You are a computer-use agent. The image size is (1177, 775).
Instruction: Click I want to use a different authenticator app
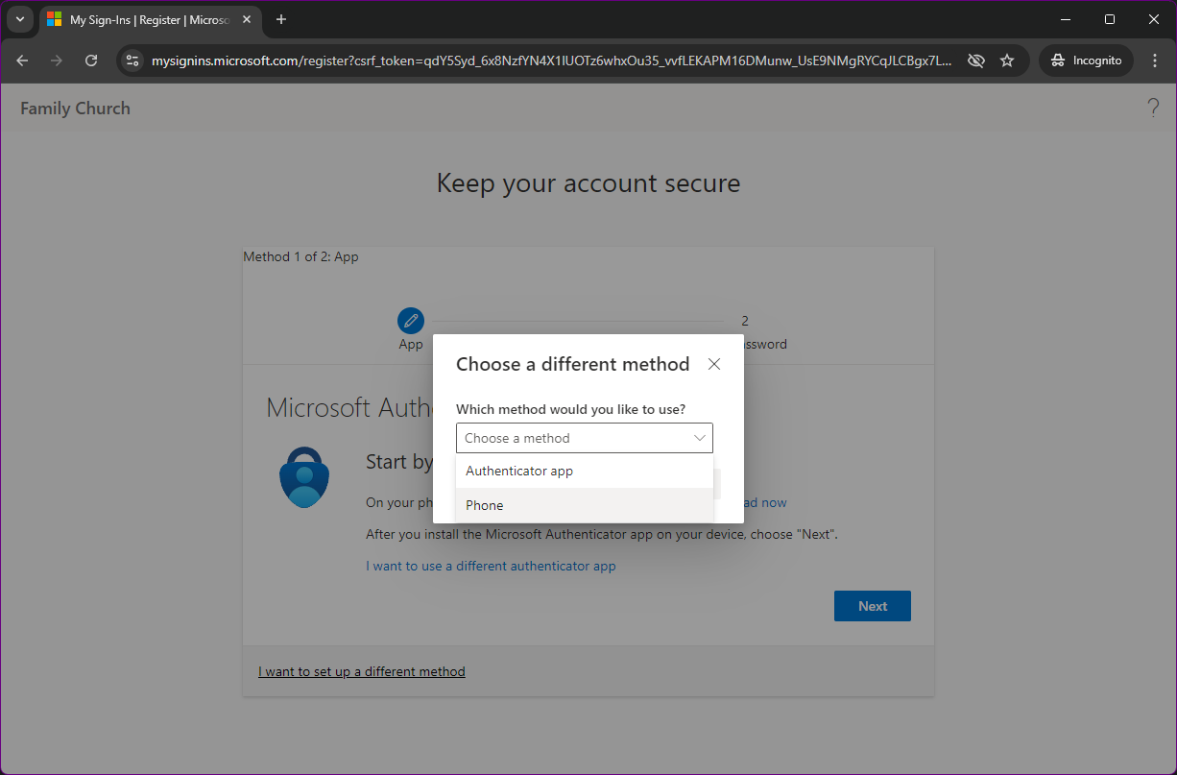[491, 566]
